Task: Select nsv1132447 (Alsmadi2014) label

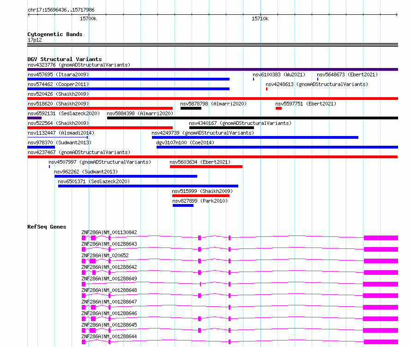Action: (61, 133)
